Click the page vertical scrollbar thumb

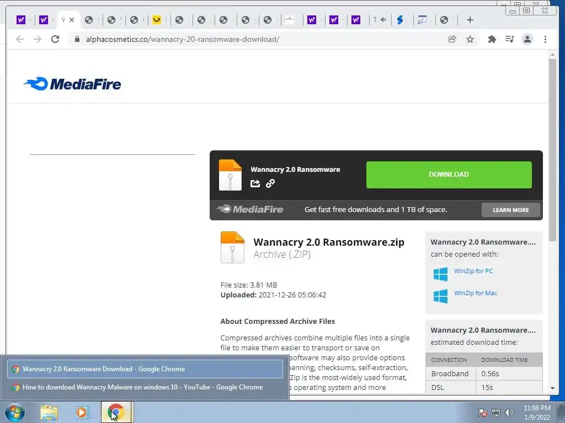[552, 150]
